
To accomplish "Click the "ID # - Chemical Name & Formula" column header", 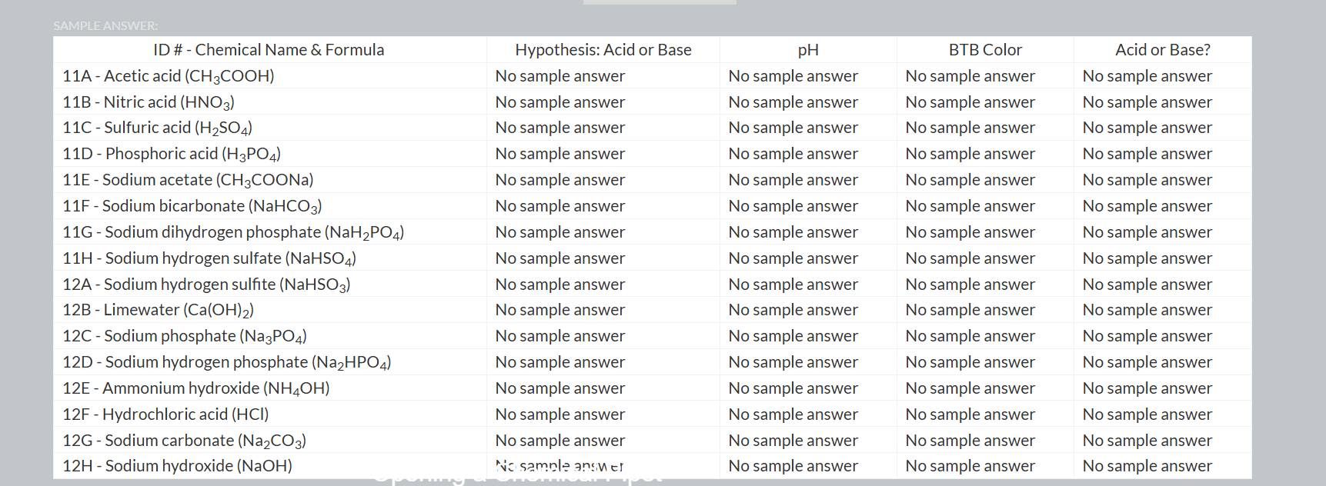I will coord(269,50).
